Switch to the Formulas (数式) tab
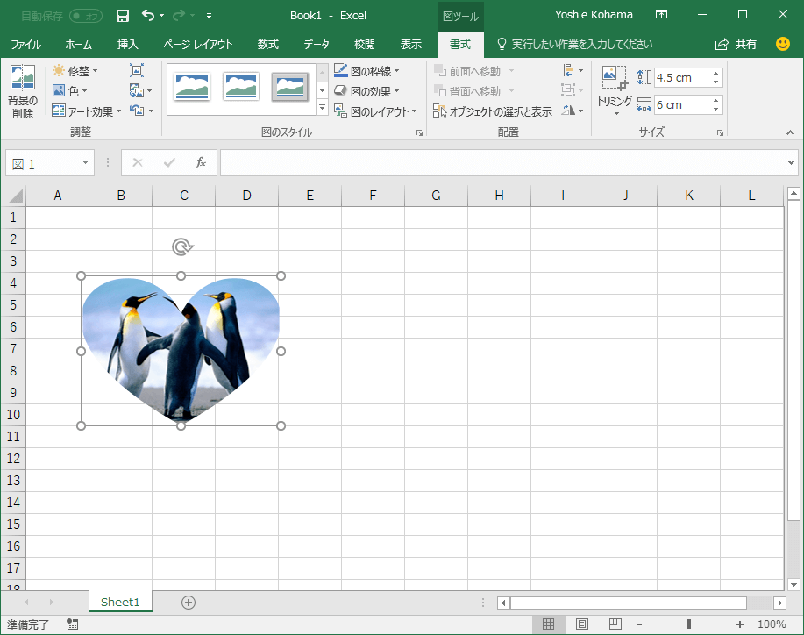 pyautogui.click(x=268, y=45)
